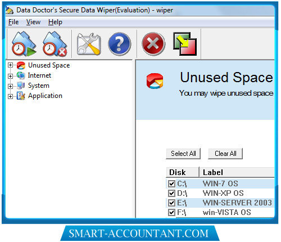Select the E:\ WIN-SERVER 2003 row
This screenshot has width=281, height=242.
coord(220,203)
